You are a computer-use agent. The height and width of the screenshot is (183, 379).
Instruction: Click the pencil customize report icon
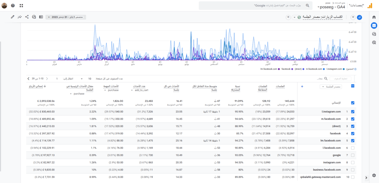(x=13, y=17)
